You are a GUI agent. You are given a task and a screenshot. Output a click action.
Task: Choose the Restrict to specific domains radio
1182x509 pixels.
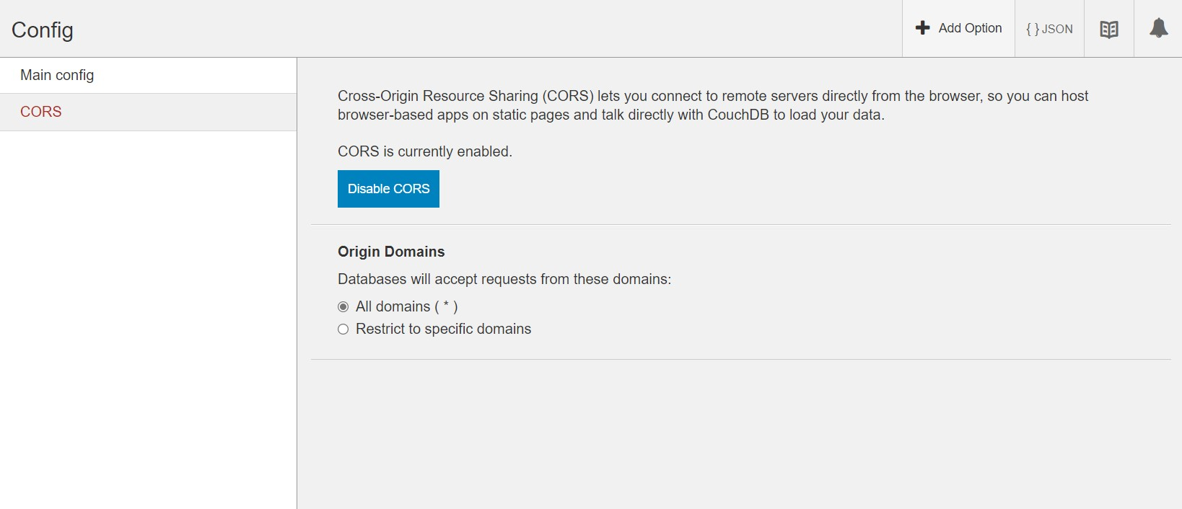(343, 329)
